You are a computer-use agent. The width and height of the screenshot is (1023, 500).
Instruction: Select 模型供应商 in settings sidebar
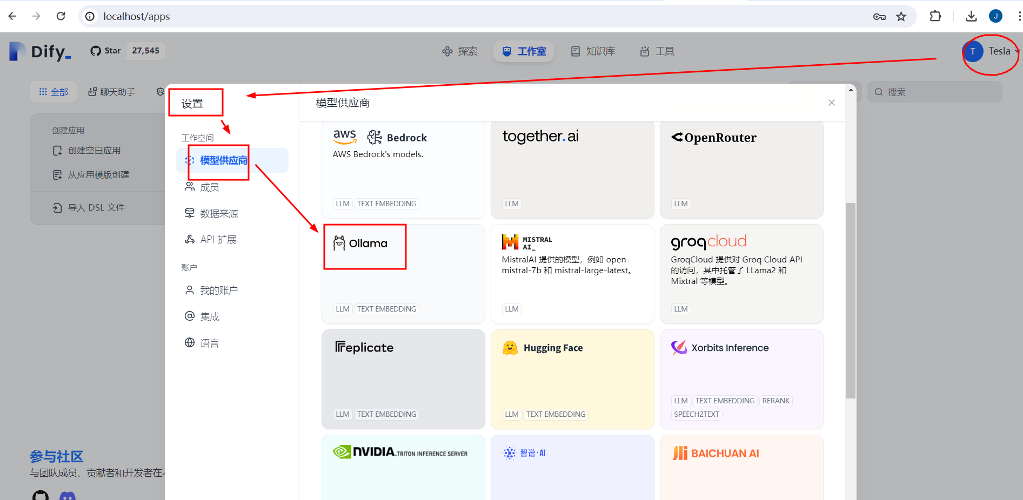click(x=232, y=160)
